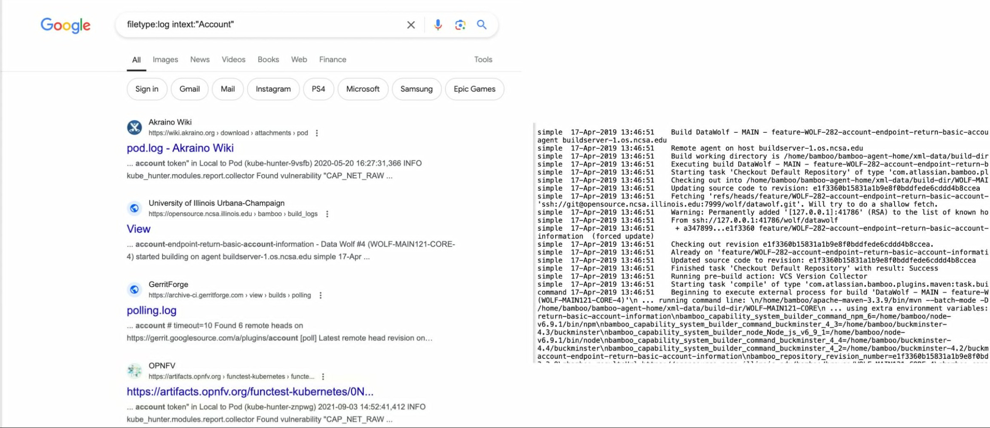This screenshot has height=428, width=990.
Task: Click log text 'information (forced update)'
Action: (596, 236)
